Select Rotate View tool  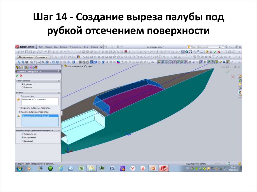tap(53, 62)
